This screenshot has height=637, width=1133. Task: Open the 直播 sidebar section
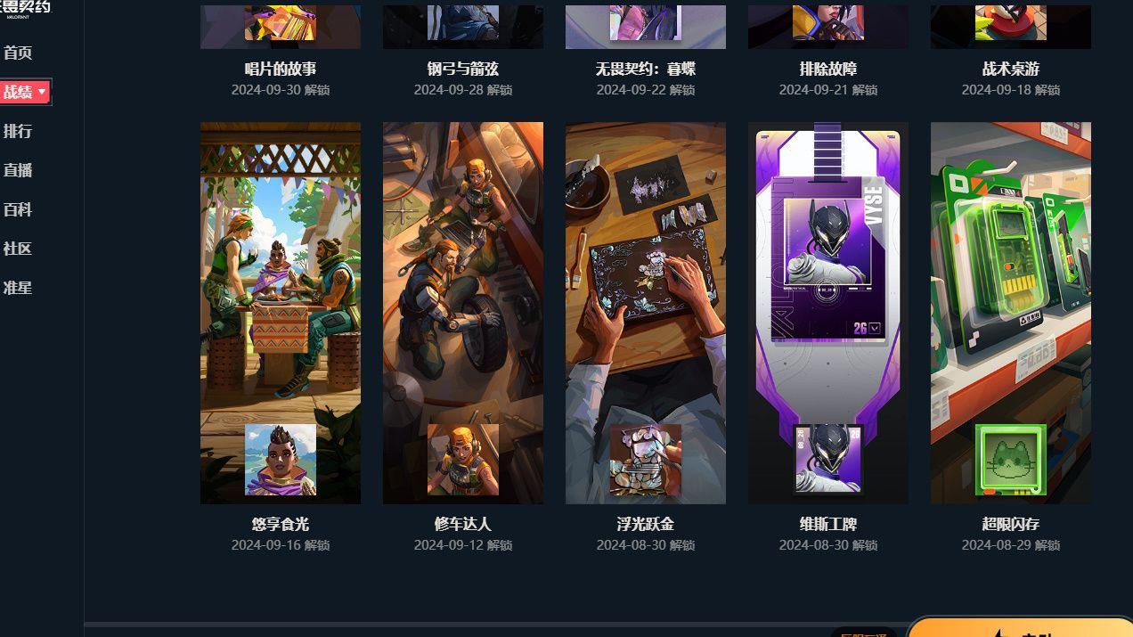pyautogui.click(x=18, y=170)
